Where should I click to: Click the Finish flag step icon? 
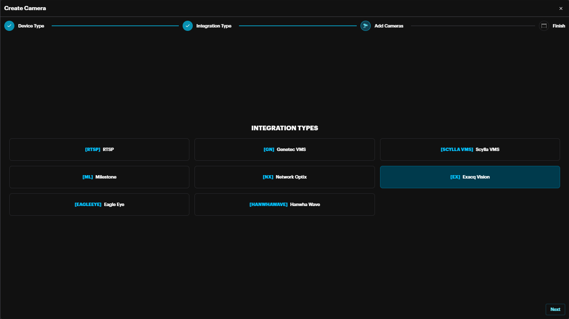point(544,26)
